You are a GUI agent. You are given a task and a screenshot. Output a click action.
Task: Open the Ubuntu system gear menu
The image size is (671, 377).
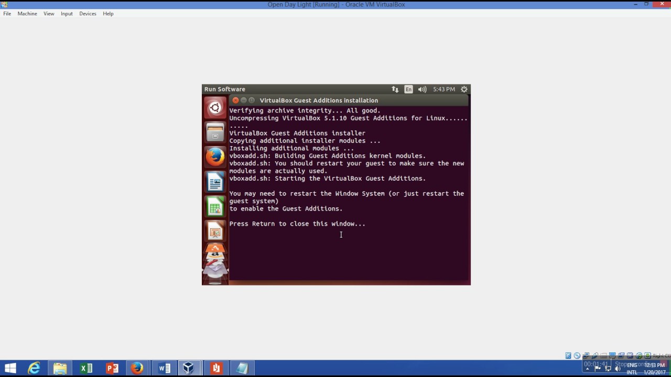[464, 89]
